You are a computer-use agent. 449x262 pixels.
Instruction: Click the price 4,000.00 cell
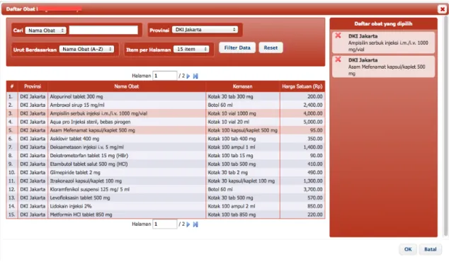click(302, 113)
